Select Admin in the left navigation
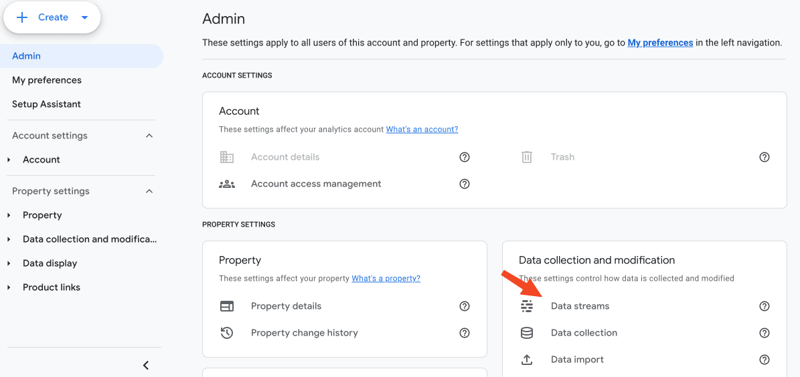 (x=82, y=56)
